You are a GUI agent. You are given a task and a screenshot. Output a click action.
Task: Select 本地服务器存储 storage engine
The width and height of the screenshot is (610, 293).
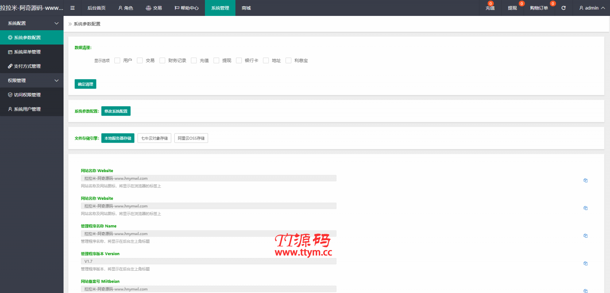coord(118,138)
